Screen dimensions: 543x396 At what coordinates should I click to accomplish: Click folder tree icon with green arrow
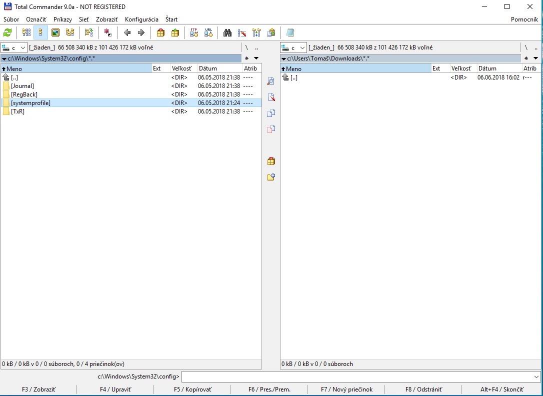point(88,32)
